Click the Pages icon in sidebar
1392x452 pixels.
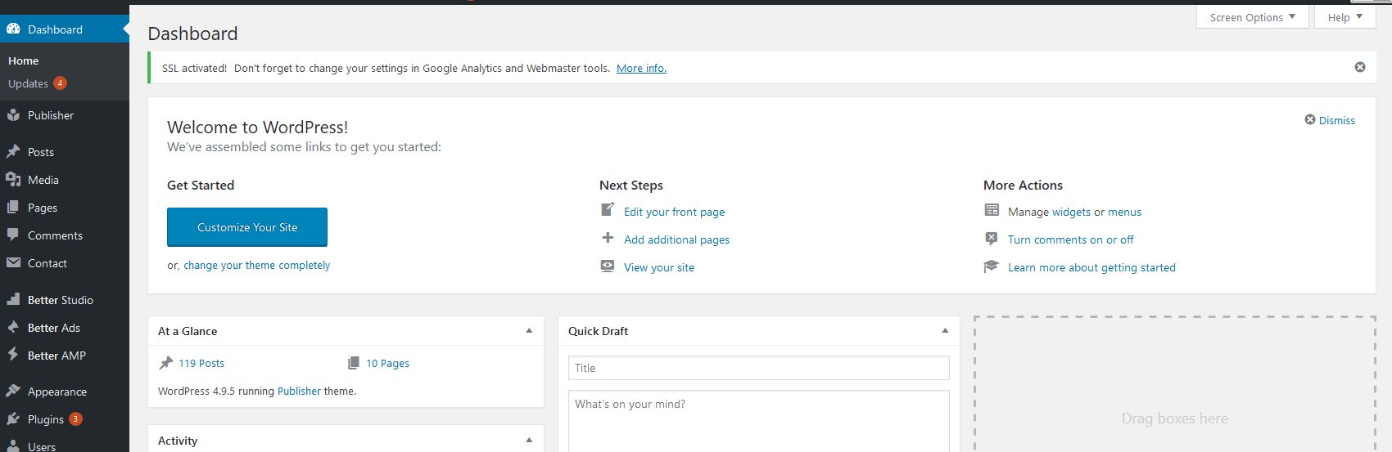click(x=13, y=208)
